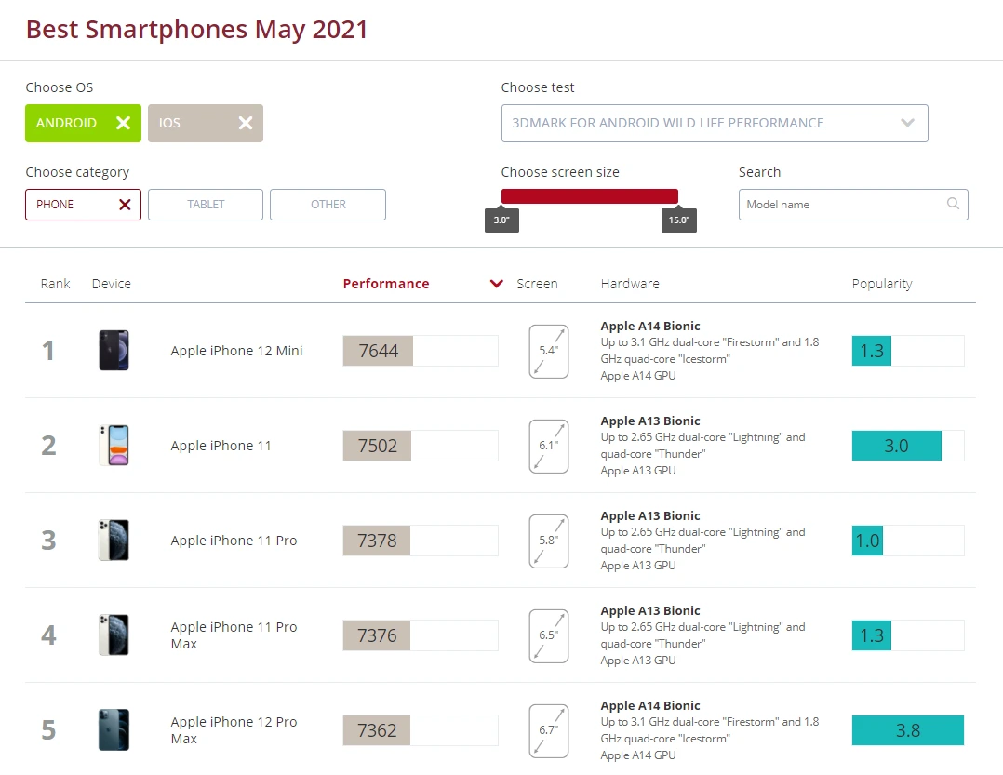Click the 6.1" screen size icon
The width and height of the screenshot is (1003, 775).
coord(549,446)
